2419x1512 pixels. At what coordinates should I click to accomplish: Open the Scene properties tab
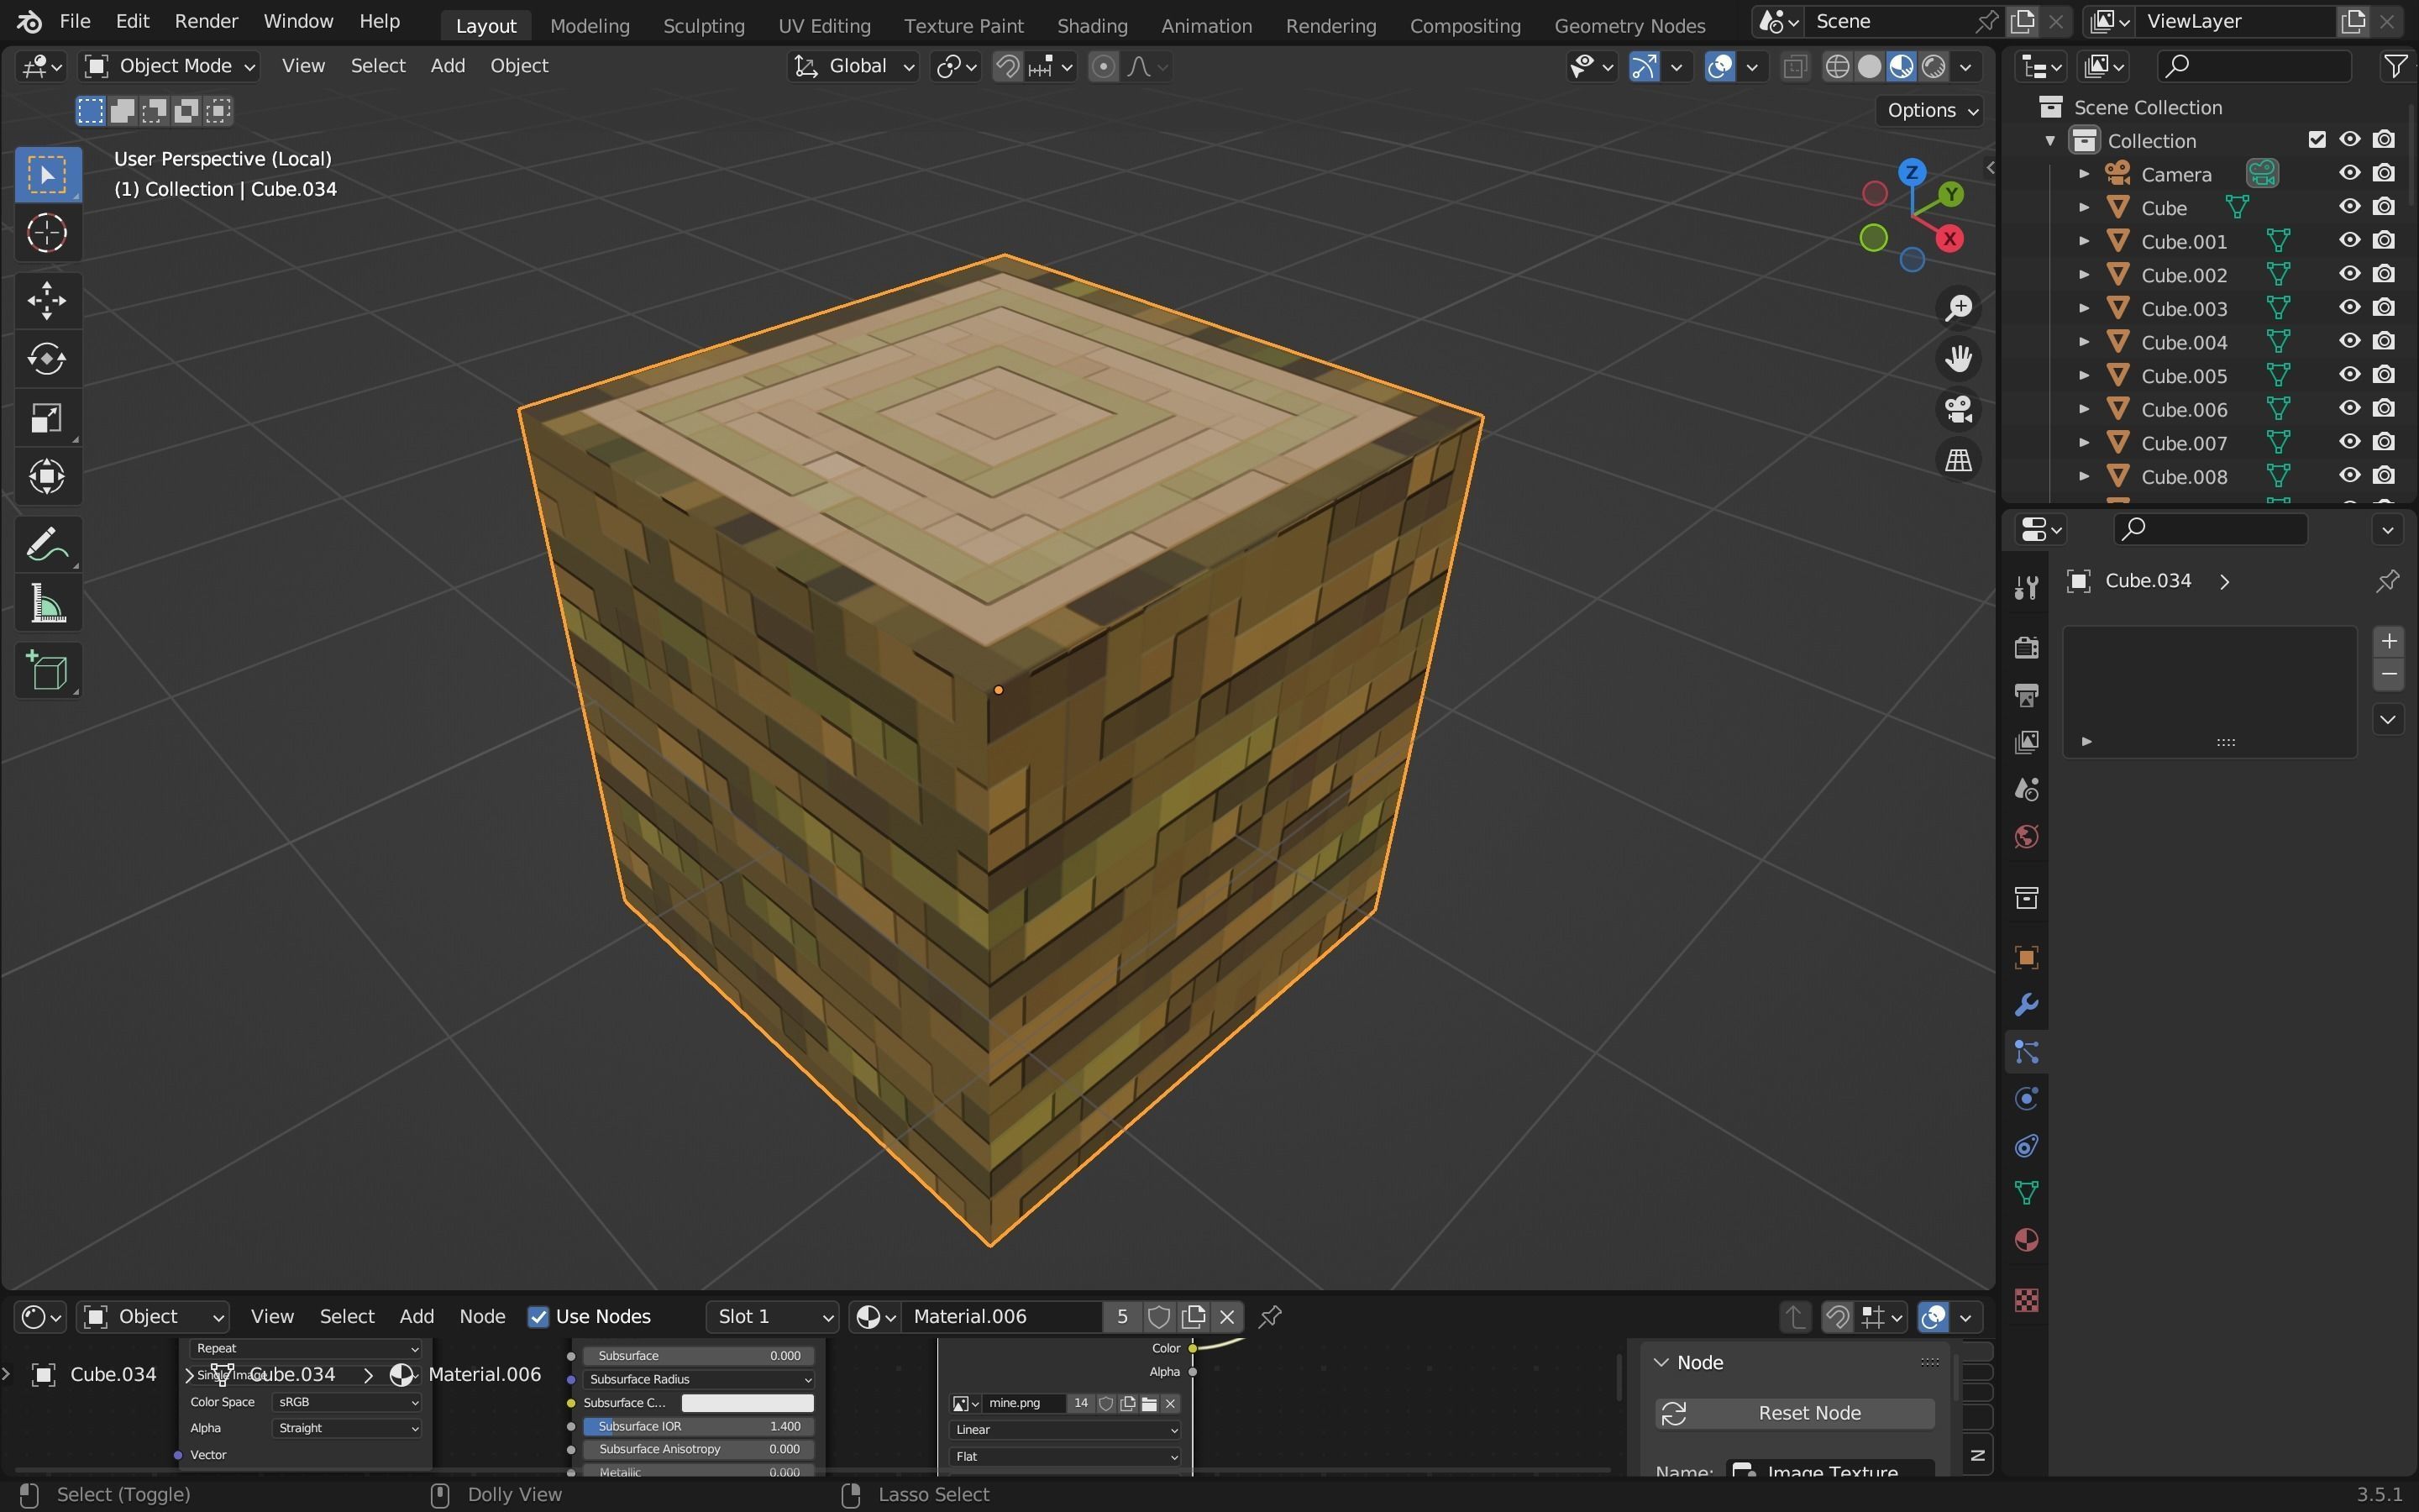(x=2026, y=789)
